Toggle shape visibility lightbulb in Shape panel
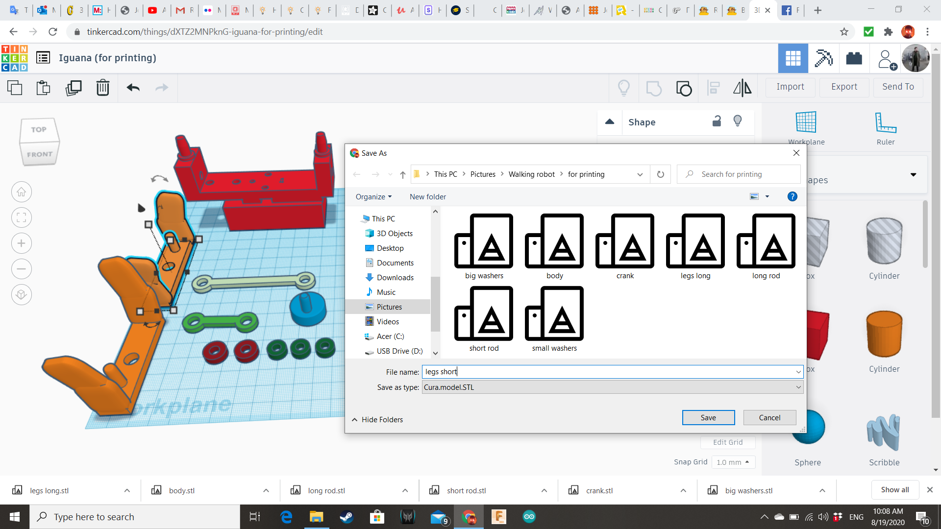The height and width of the screenshot is (529, 941). [738, 121]
